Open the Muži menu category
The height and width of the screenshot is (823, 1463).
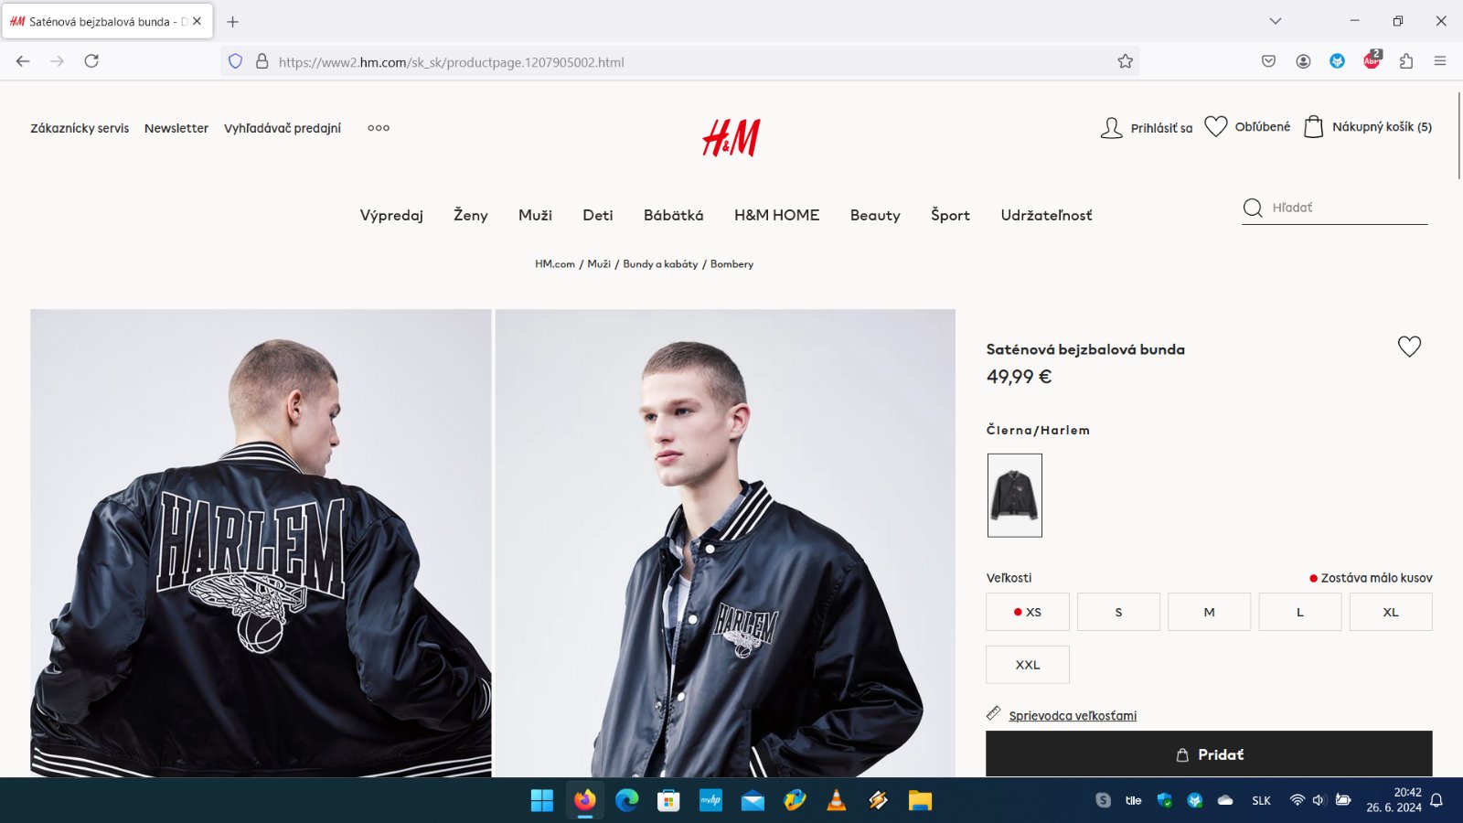coord(535,215)
